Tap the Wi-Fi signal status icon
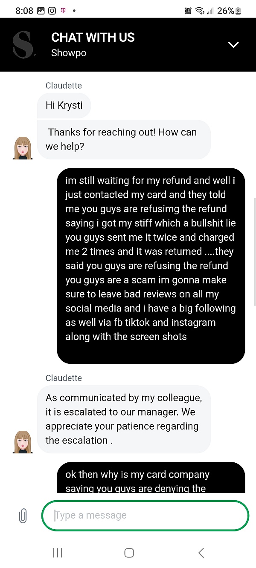 (200, 11)
